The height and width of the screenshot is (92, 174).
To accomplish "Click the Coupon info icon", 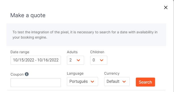I will (x=27, y=74).
